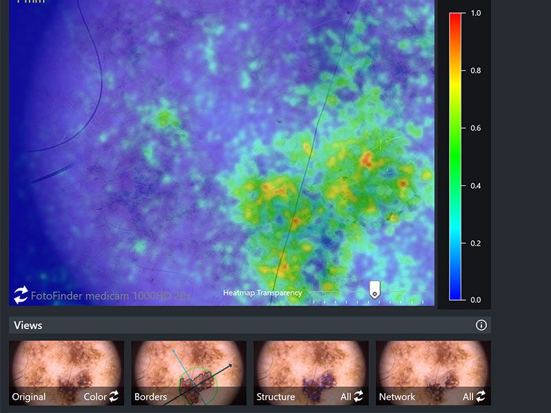Click the swap icon beside FotoFinder medicam label
Image resolution: width=551 pixels, height=413 pixels.
click(x=21, y=295)
